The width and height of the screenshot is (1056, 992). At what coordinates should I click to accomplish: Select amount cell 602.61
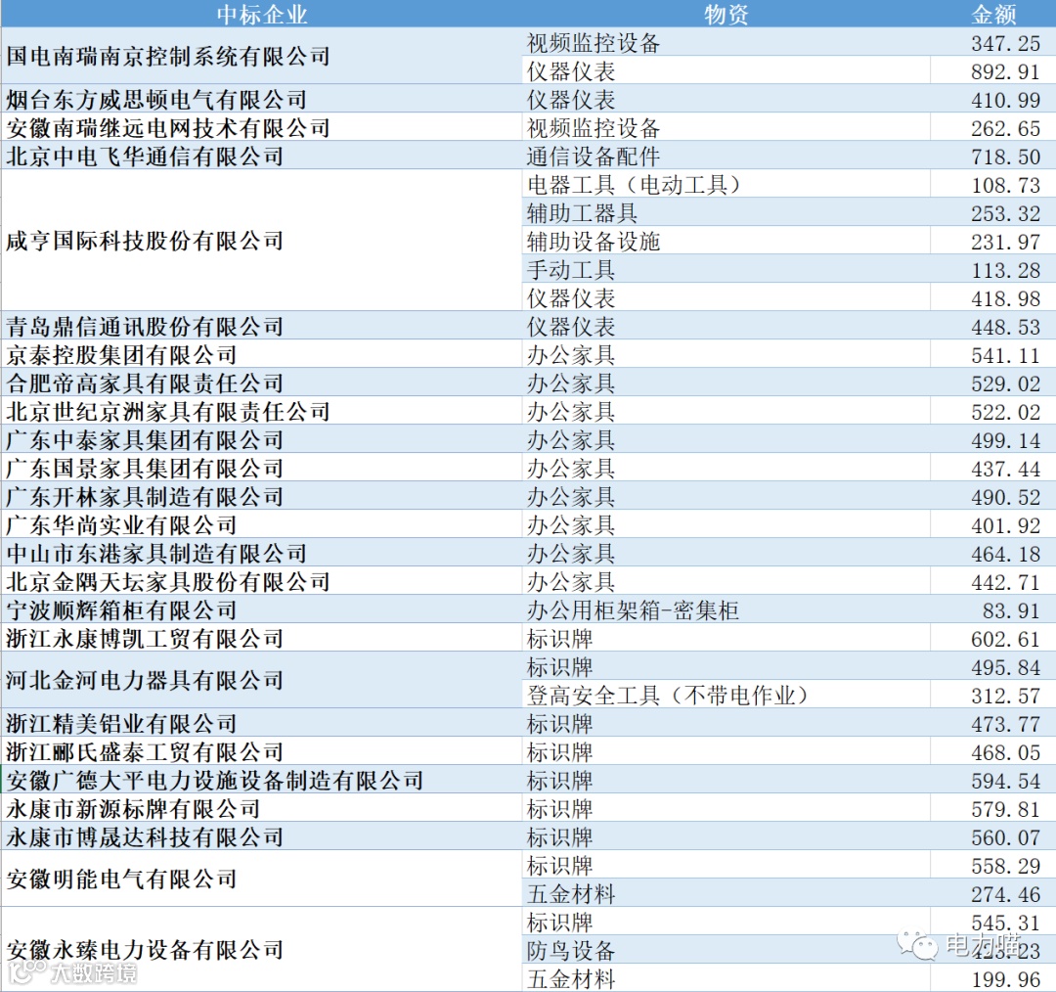tap(992, 638)
